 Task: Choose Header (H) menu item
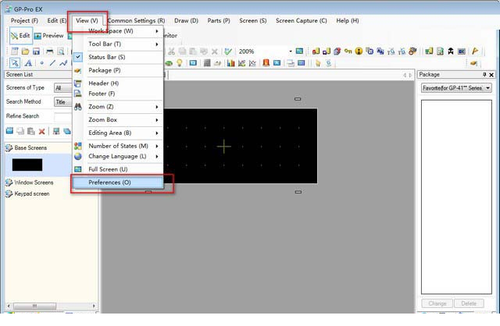[118, 83]
